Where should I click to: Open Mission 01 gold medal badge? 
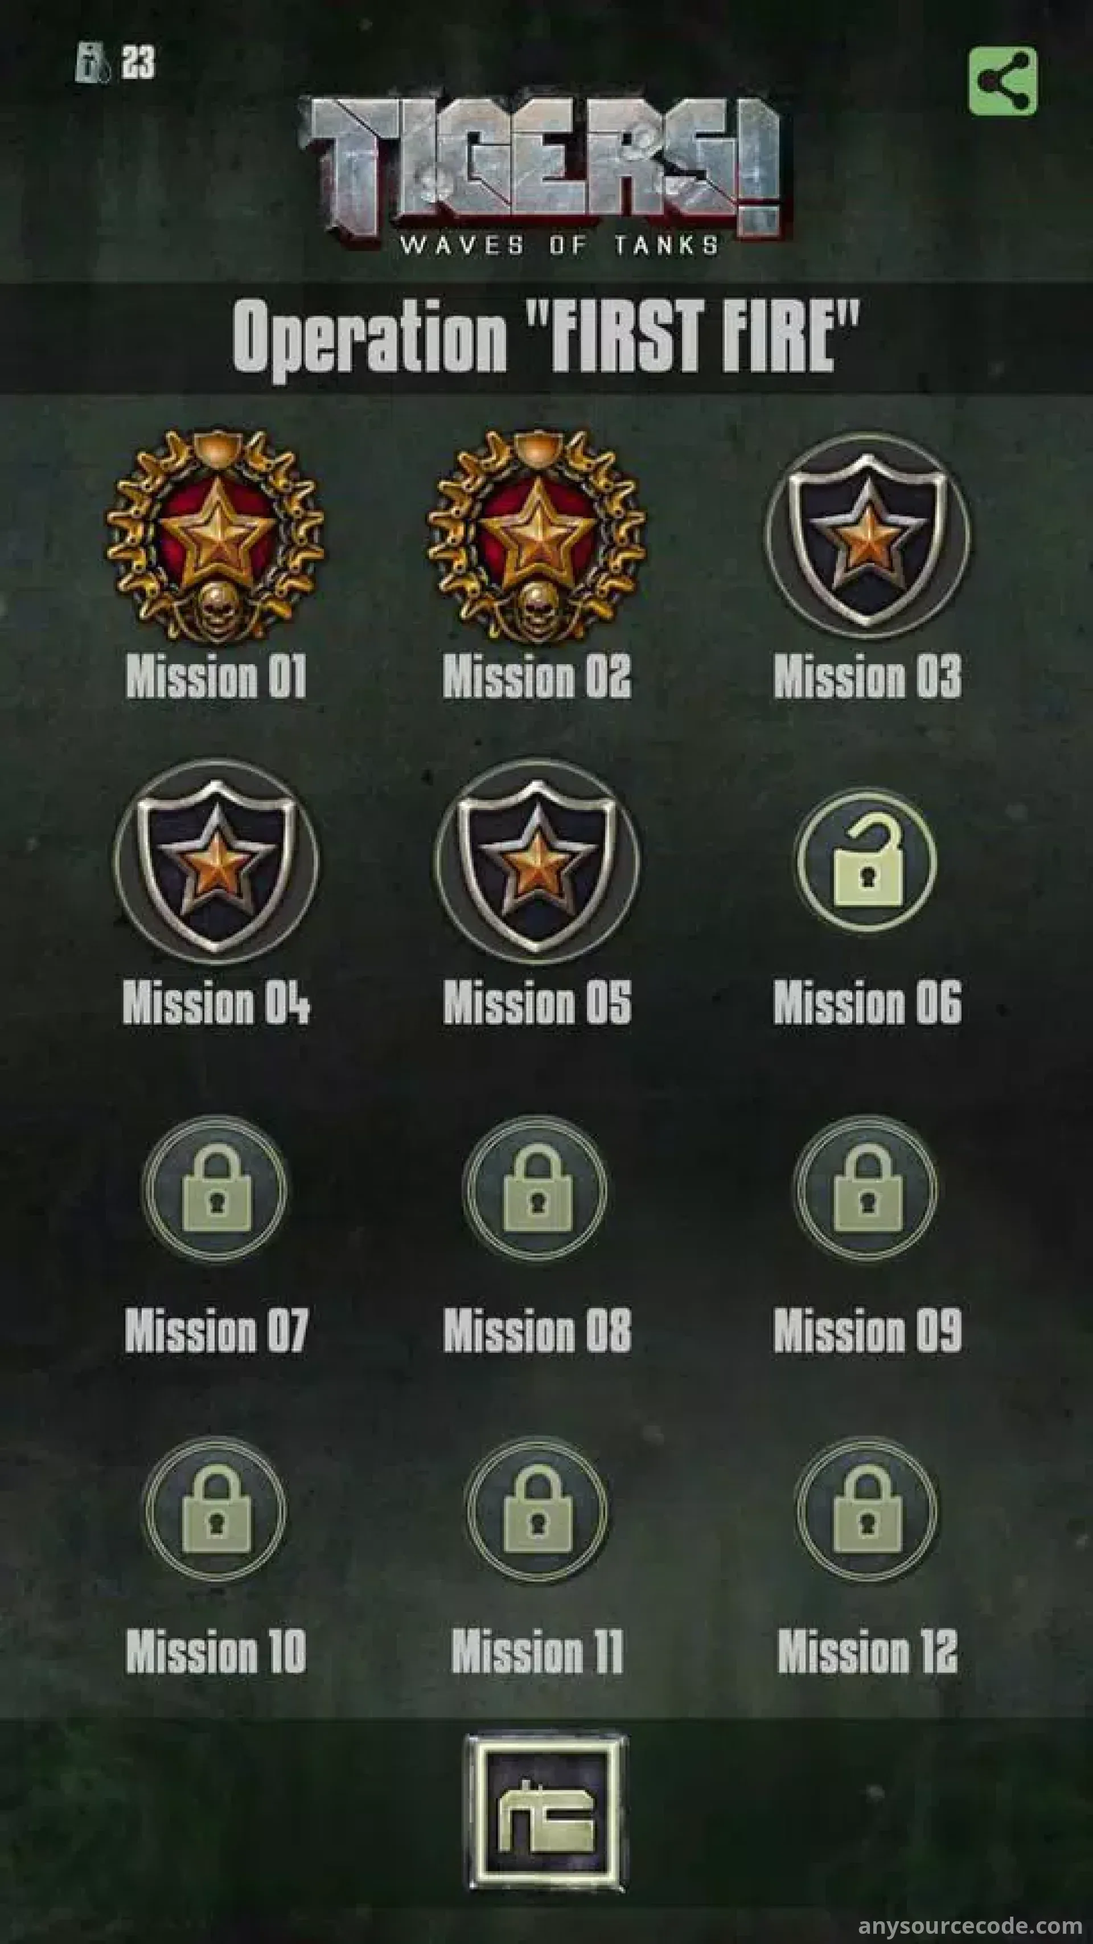click(x=216, y=537)
